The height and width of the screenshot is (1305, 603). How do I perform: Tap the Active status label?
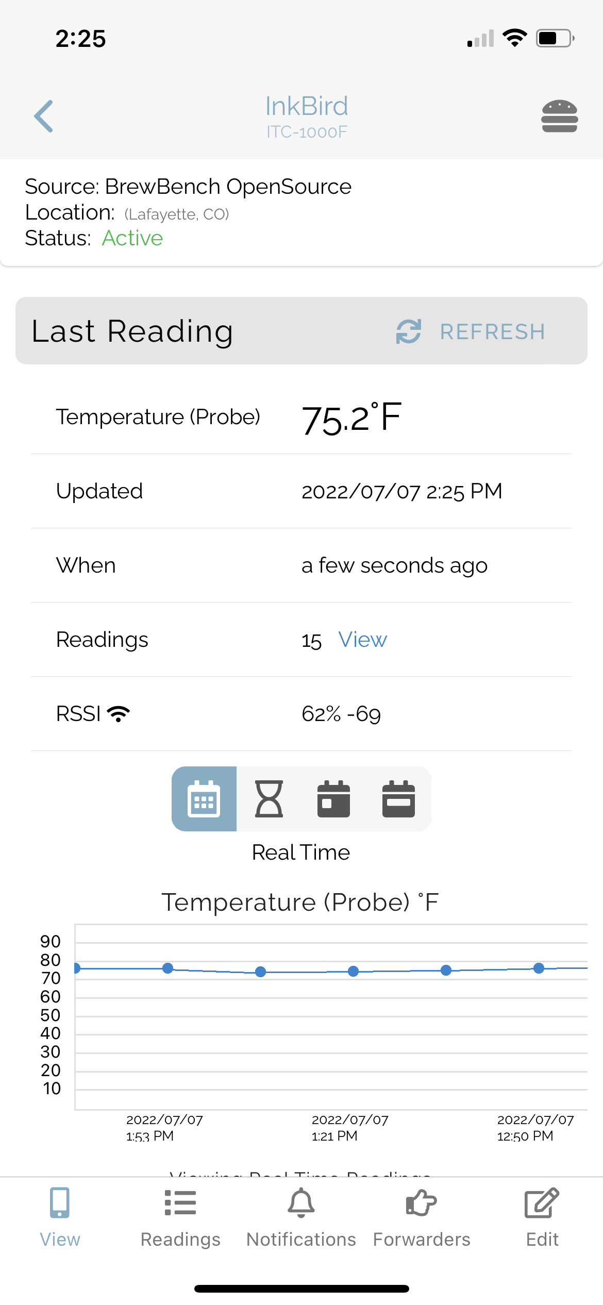[132, 238]
